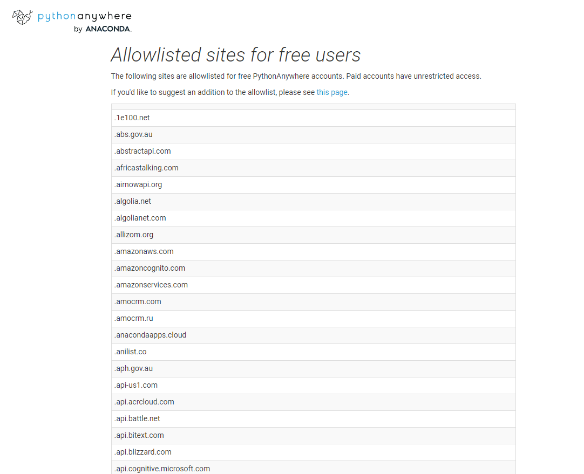Select the .api.blizzard.com entry

pos(143,452)
